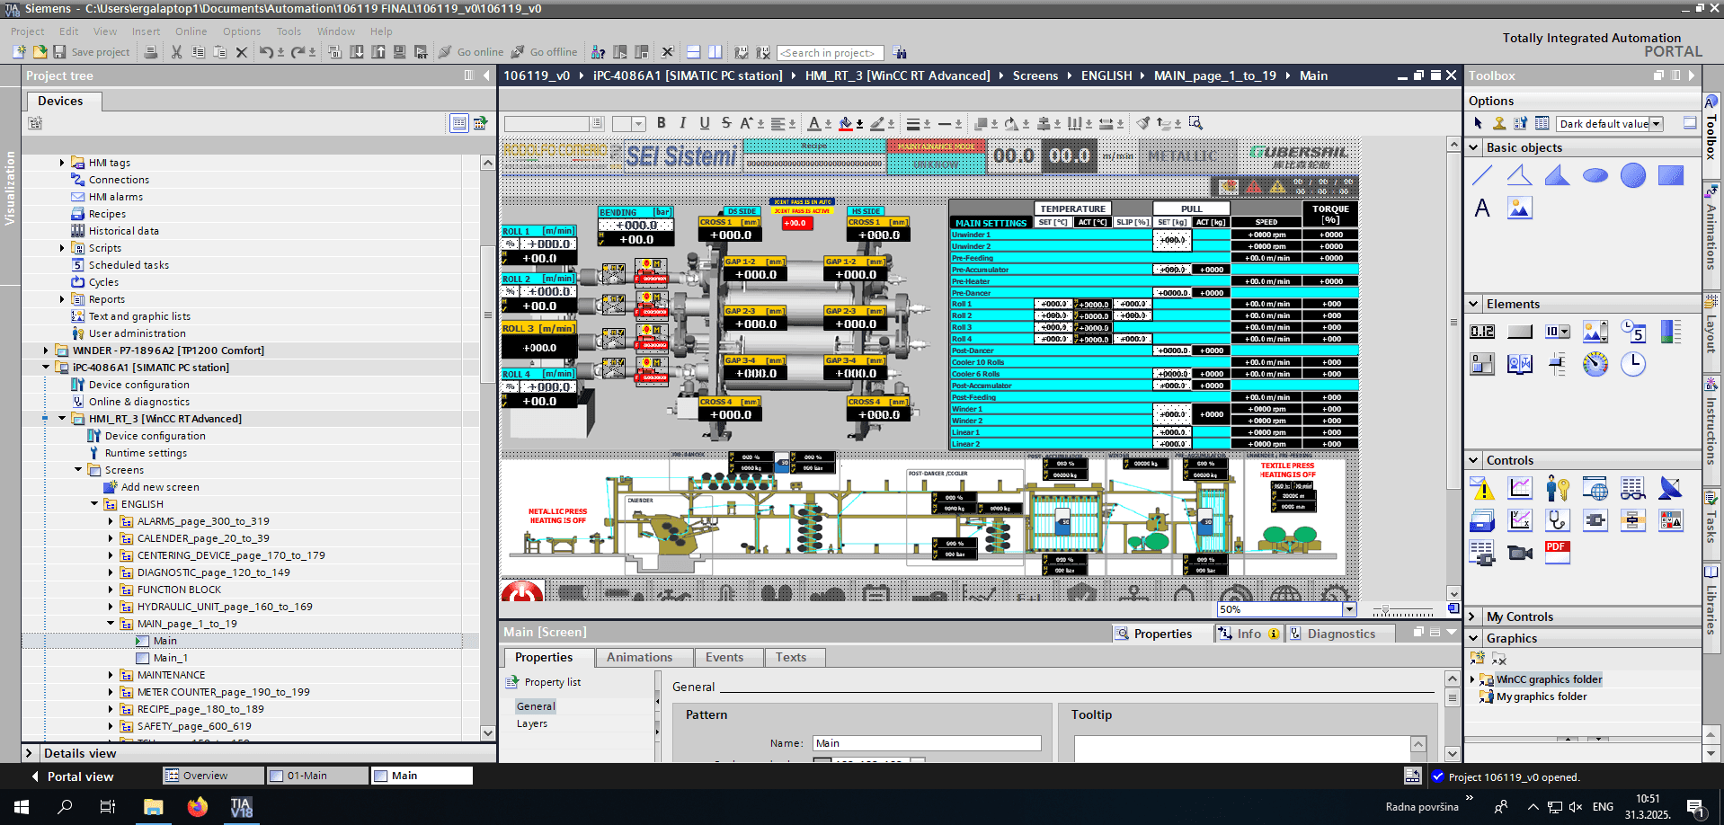Toggle Bold text formatting
Screen dimensions: 1724x825
(x=662, y=123)
